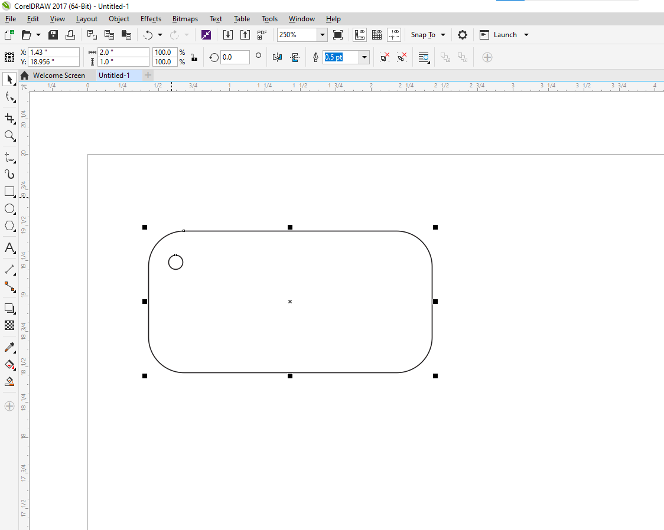The width and height of the screenshot is (664, 530).
Task: Click the Launch button
Action: click(x=504, y=35)
